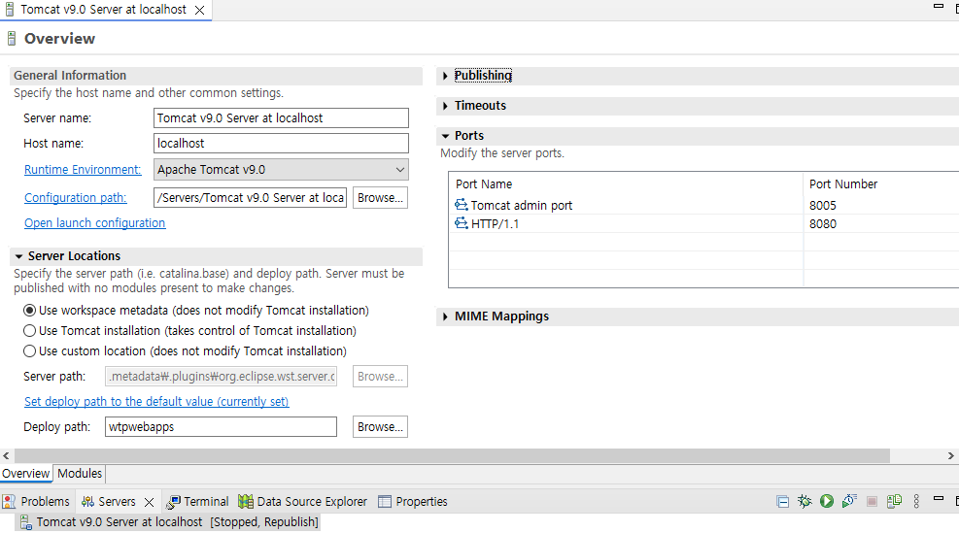Screen dimensions: 959x533
Task: Click the Deploy path field with wtpwebapps
Action: [221, 426]
